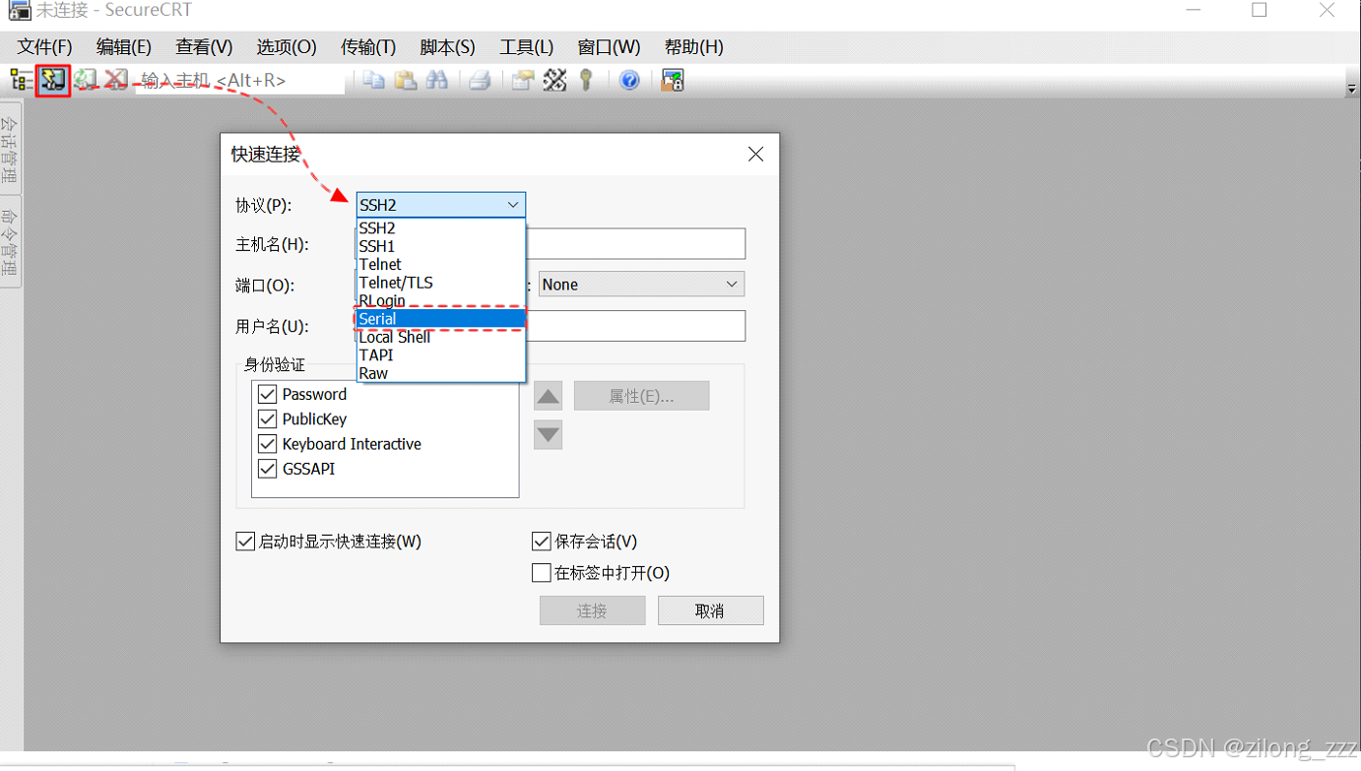Viewport: 1361px width, 771px height.
Task: Click the SecureFX lock toolbar icon
Action: click(x=673, y=80)
